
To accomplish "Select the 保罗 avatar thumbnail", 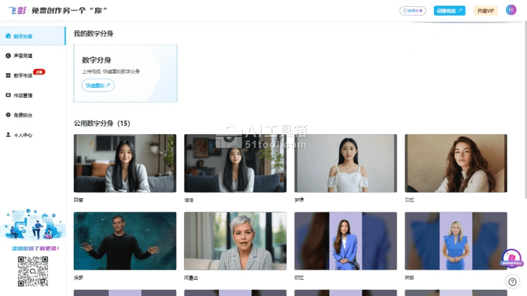I will [125, 241].
